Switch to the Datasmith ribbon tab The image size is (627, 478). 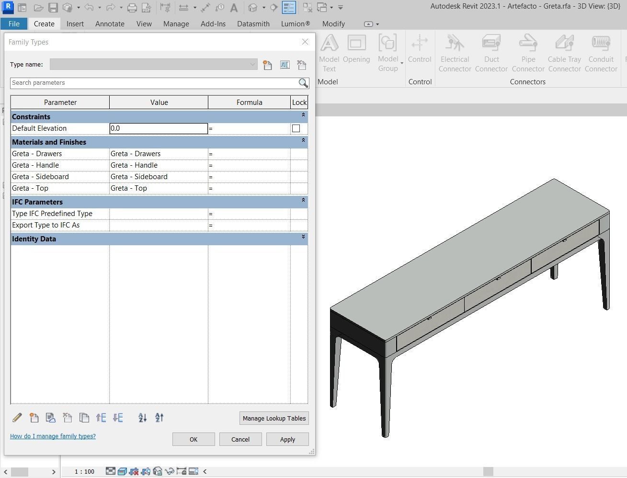point(253,23)
